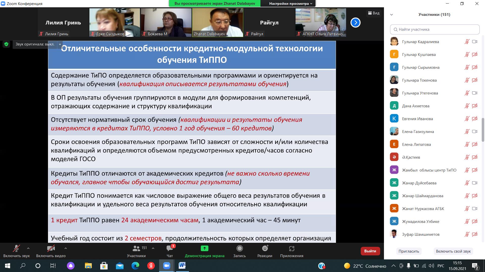
Task: Click the Пригласить button
Action: click(x=409, y=251)
